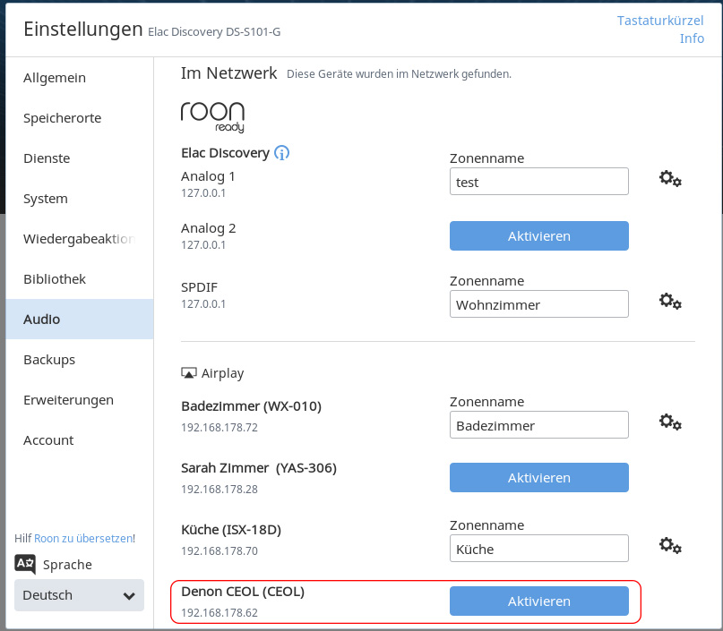Click the Im Netzwerk section heading
The image size is (723, 631).
(228, 73)
